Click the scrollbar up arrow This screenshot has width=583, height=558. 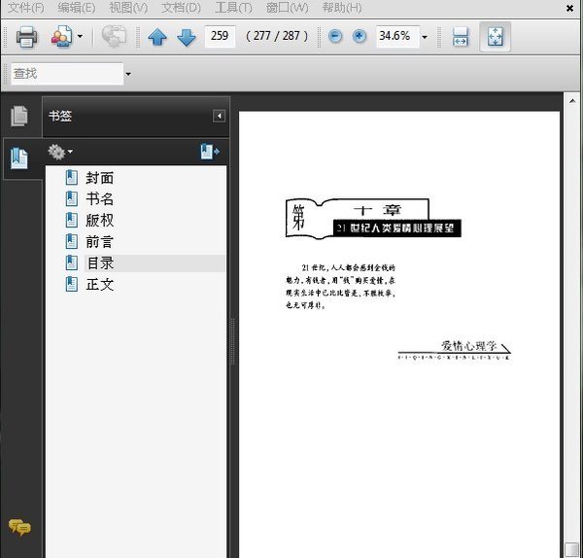[x=572, y=101]
